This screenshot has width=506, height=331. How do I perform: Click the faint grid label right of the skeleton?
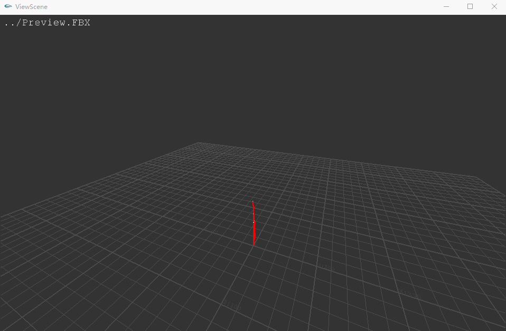pos(326,268)
